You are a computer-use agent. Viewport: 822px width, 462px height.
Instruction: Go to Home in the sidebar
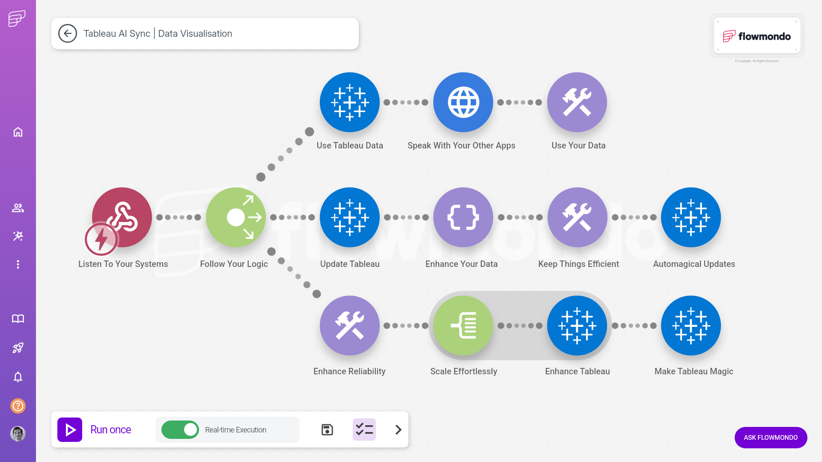[x=18, y=132]
